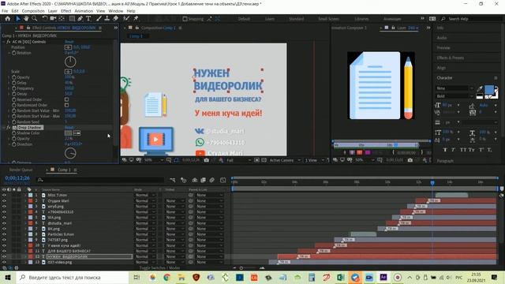
Task: Open the Effect menu
Action: pos(65,11)
